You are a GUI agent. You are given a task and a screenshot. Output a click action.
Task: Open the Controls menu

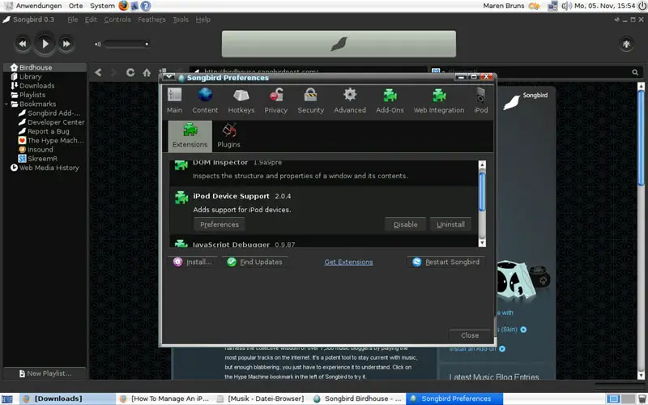click(117, 19)
